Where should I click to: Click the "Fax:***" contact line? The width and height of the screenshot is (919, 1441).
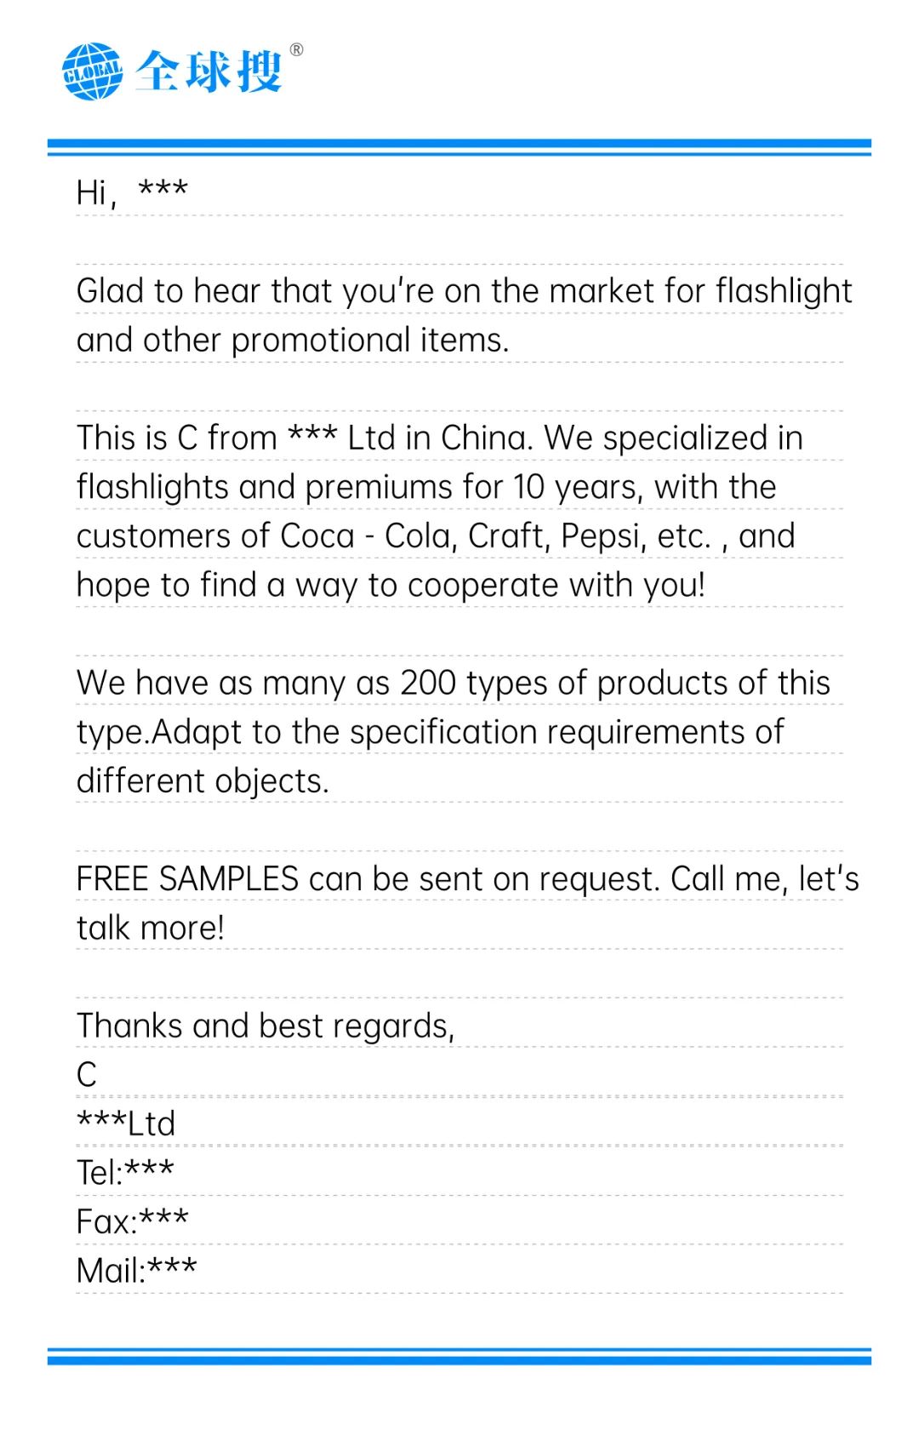point(132,1222)
